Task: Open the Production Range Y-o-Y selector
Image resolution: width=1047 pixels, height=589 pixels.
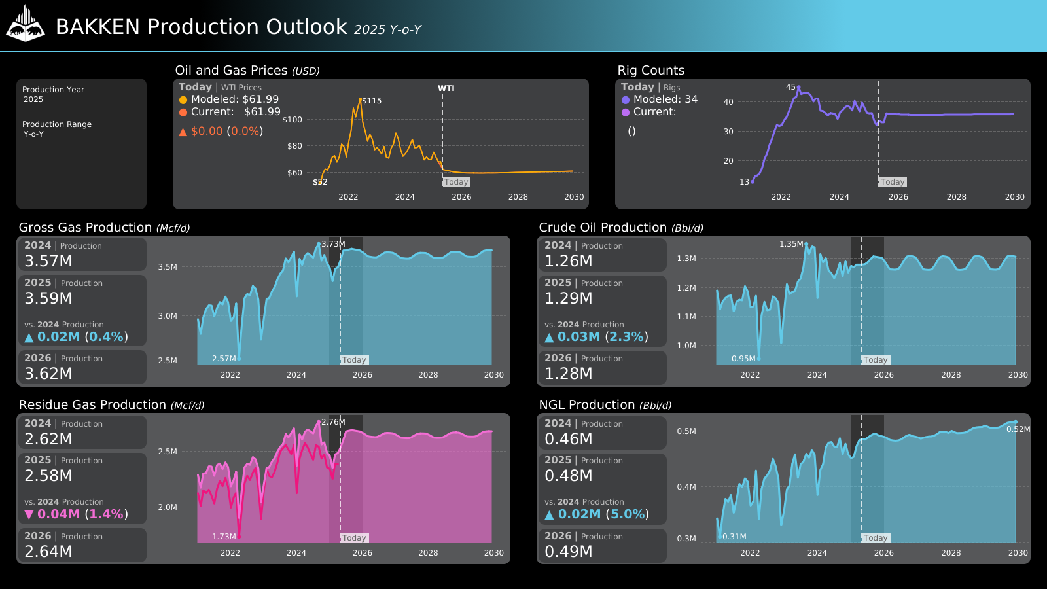Action: coord(57,129)
